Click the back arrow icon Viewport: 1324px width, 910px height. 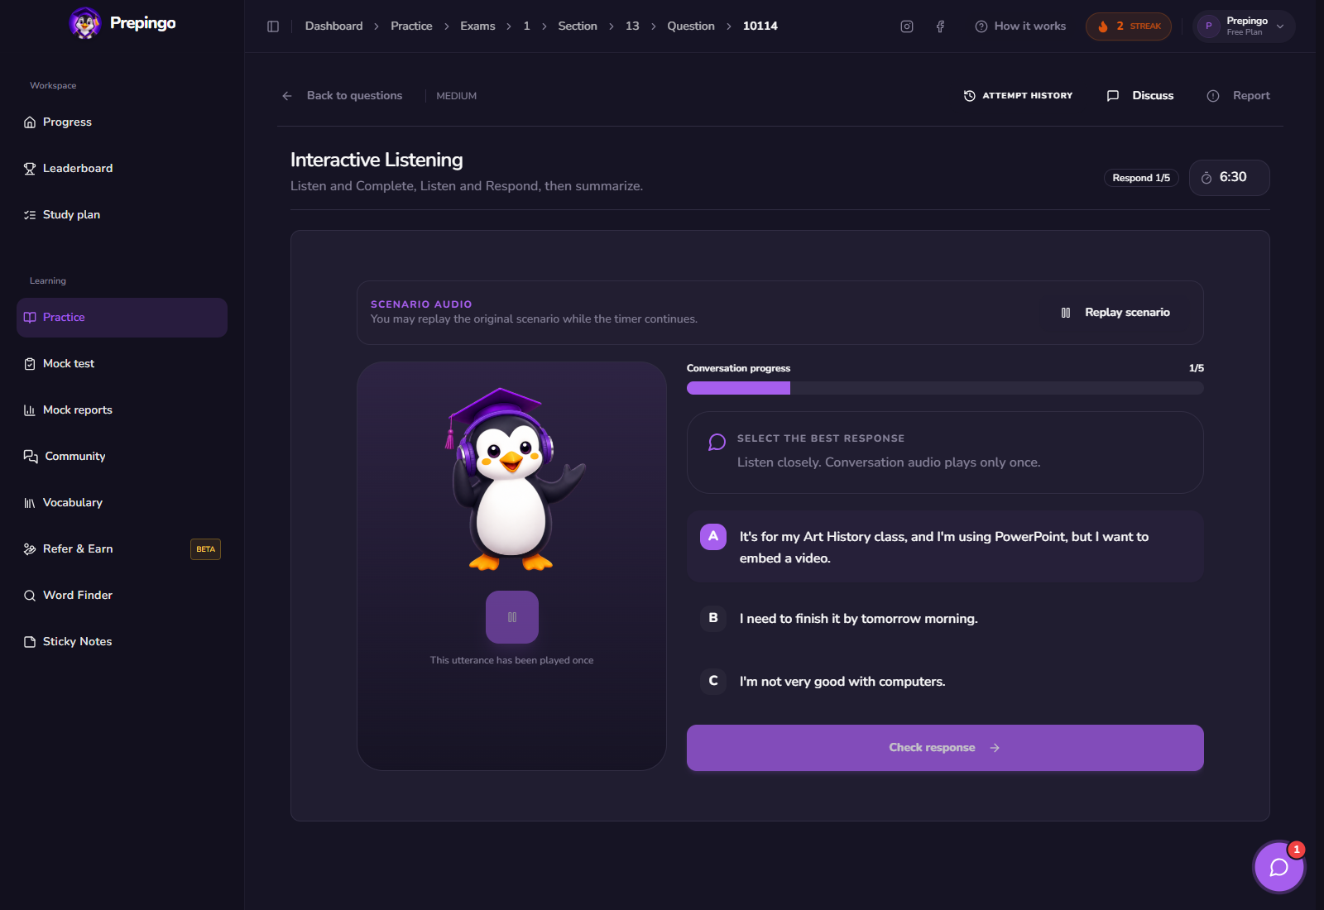tap(287, 96)
